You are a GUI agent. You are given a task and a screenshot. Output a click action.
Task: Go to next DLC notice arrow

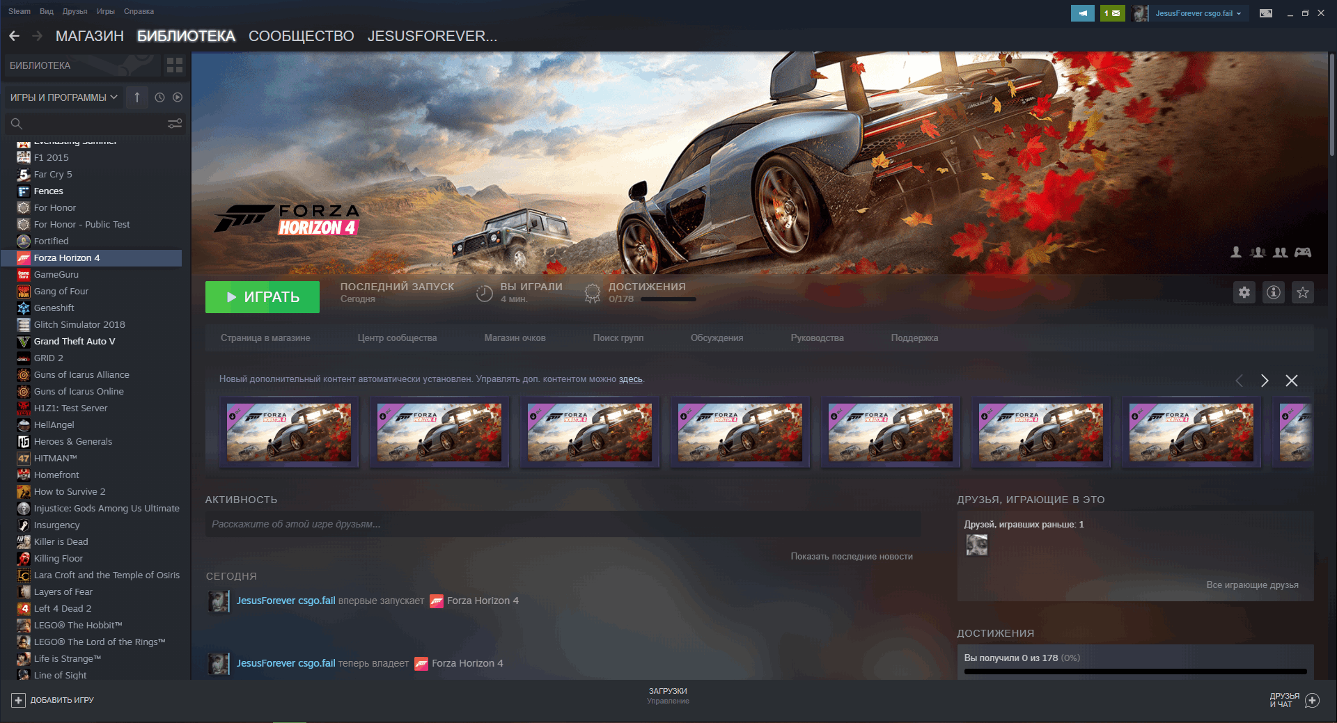tap(1265, 381)
